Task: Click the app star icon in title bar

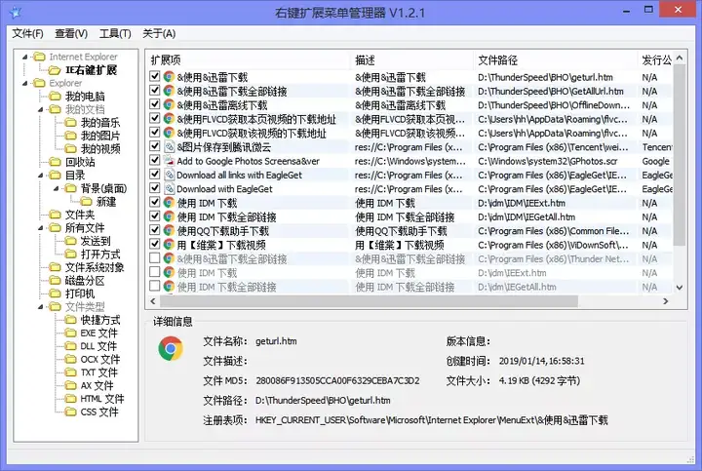Action: tap(16, 12)
